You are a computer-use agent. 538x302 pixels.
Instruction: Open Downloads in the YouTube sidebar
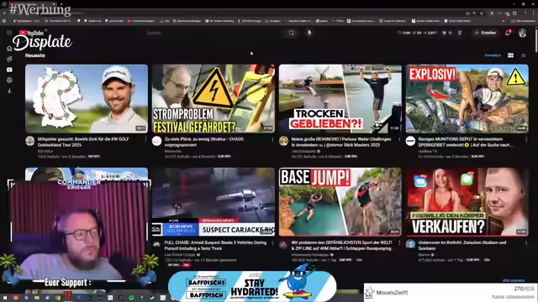[9, 91]
